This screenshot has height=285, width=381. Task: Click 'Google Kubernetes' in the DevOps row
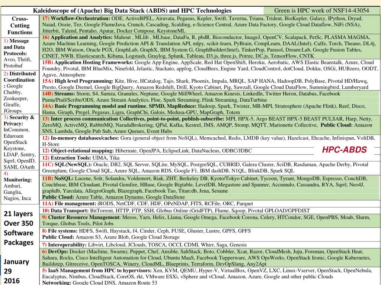pyautogui.click(x=349, y=258)
